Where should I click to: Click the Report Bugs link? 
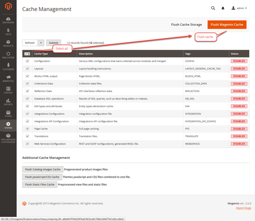(243, 208)
